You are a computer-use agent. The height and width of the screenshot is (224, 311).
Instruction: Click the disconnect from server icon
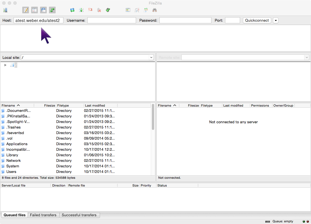click(x=99, y=10)
